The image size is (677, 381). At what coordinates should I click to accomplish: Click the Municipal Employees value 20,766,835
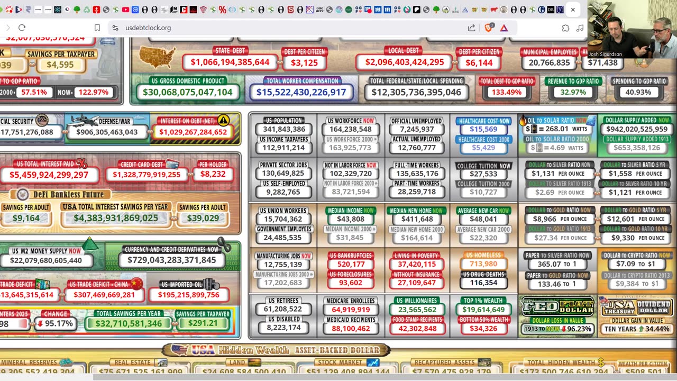coord(549,62)
